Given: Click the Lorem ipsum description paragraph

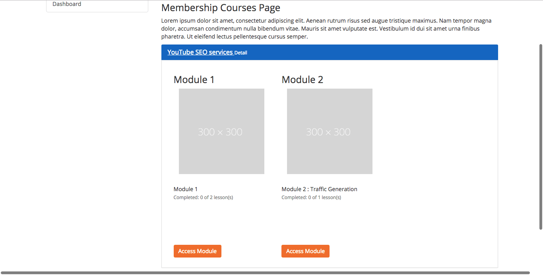Looking at the screenshot, I should pos(326,29).
